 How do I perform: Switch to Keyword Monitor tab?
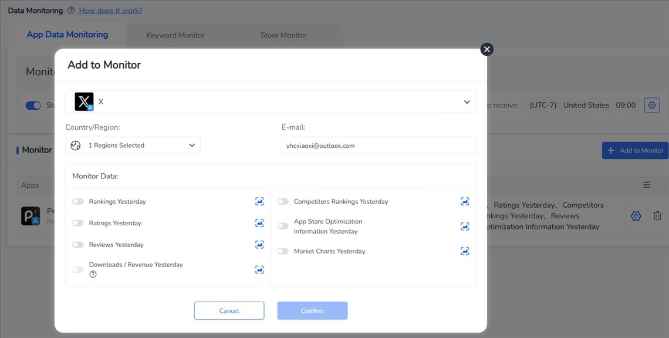coord(175,35)
